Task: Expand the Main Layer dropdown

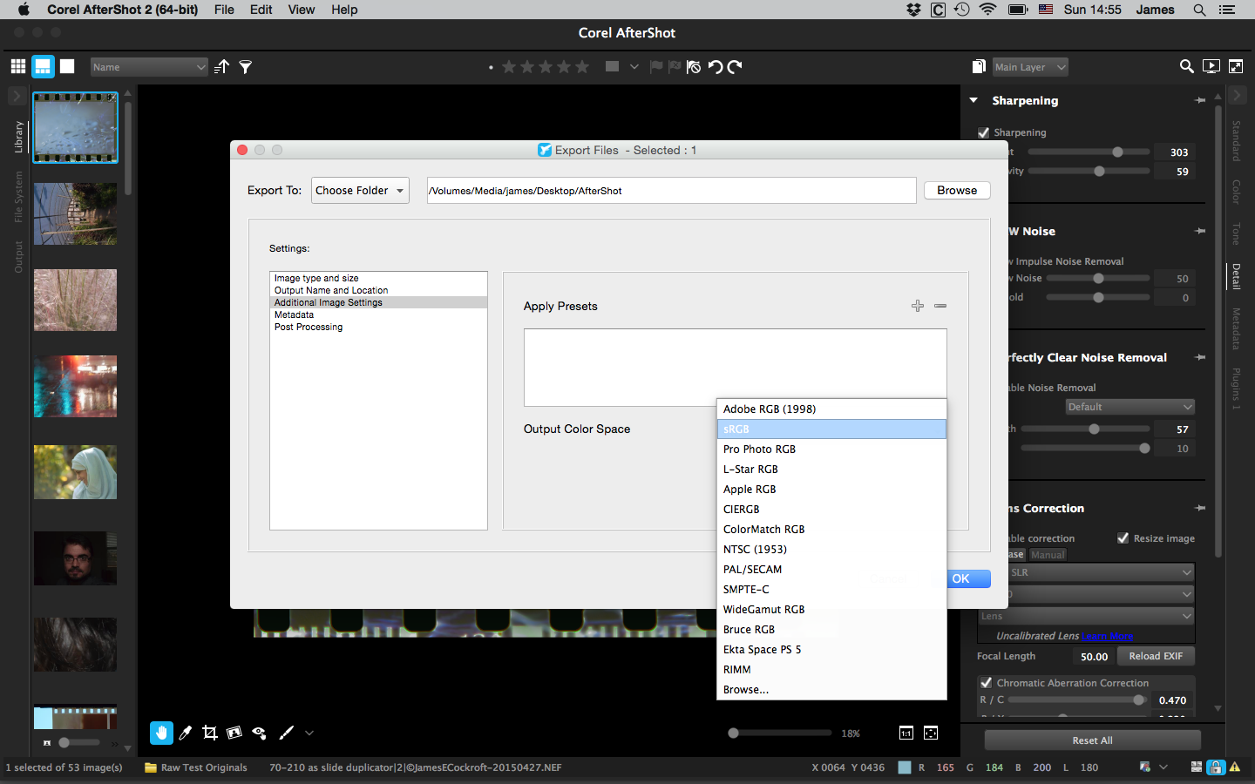Action: pos(1030,67)
